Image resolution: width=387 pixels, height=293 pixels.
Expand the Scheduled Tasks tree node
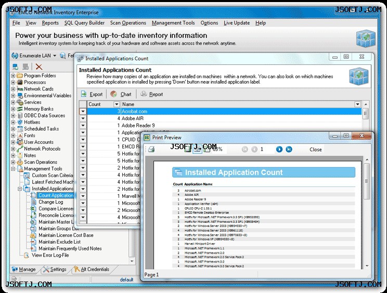point(14,129)
